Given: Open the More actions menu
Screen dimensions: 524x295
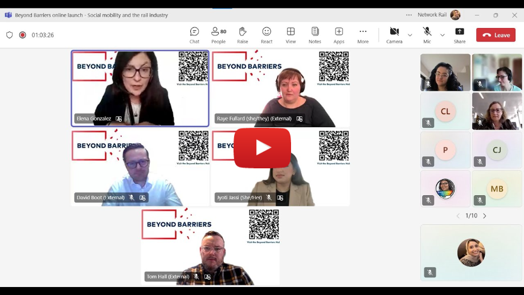Looking at the screenshot, I should (x=363, y=35).
